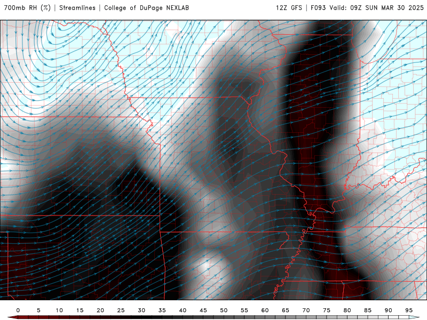Select the '10' label on the color scale
427x320 pixels.
(x=59, y=310)
